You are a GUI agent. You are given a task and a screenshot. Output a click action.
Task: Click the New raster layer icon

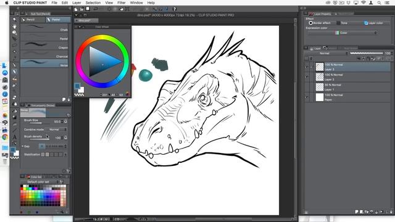(x=357, y=212)
